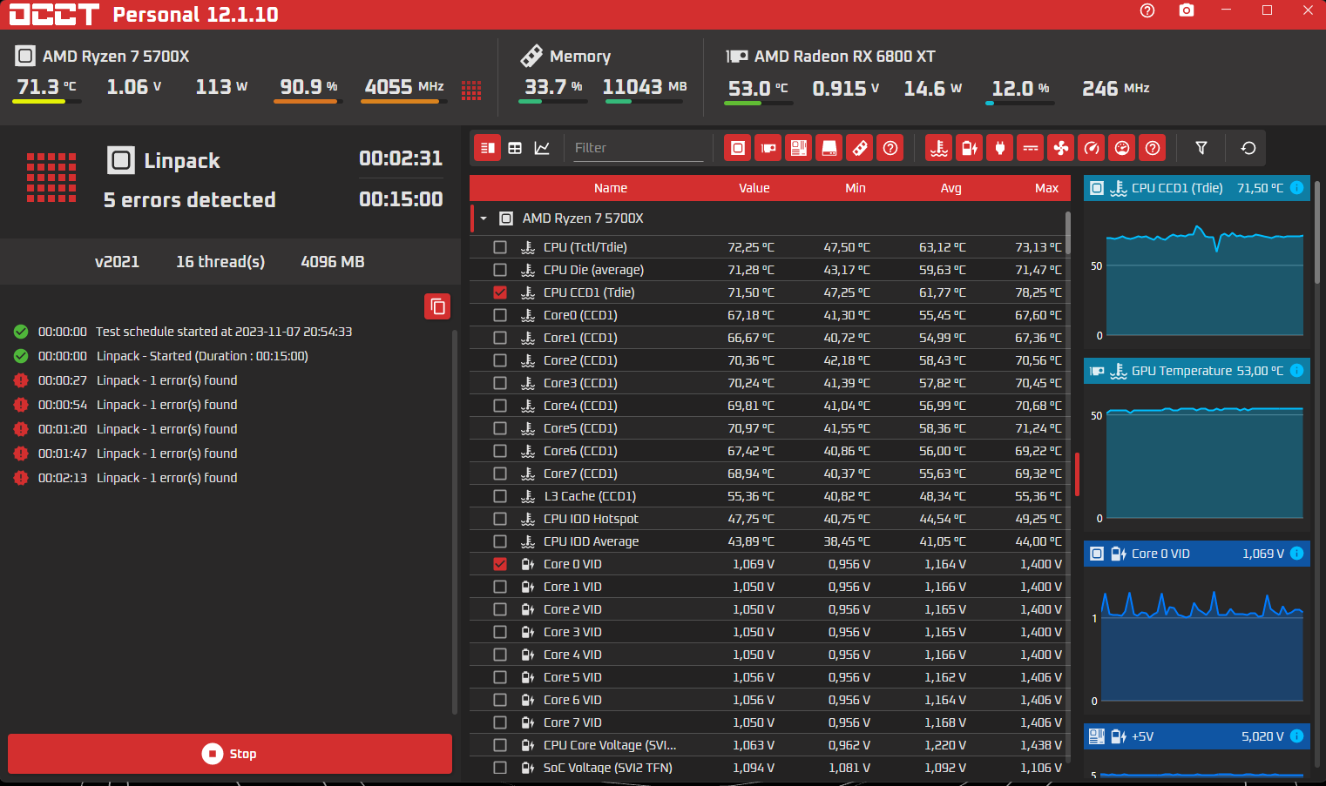
Task: Toggle the current sensor type filter
Action: (x=1031, y=148)
